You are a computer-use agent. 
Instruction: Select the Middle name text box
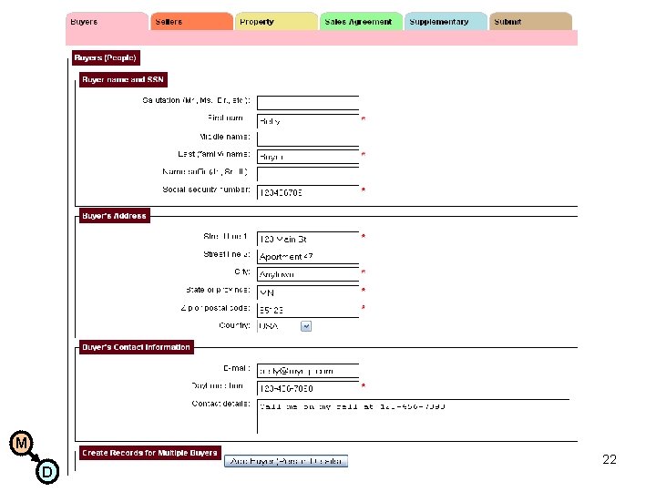[x=308, y=138]
